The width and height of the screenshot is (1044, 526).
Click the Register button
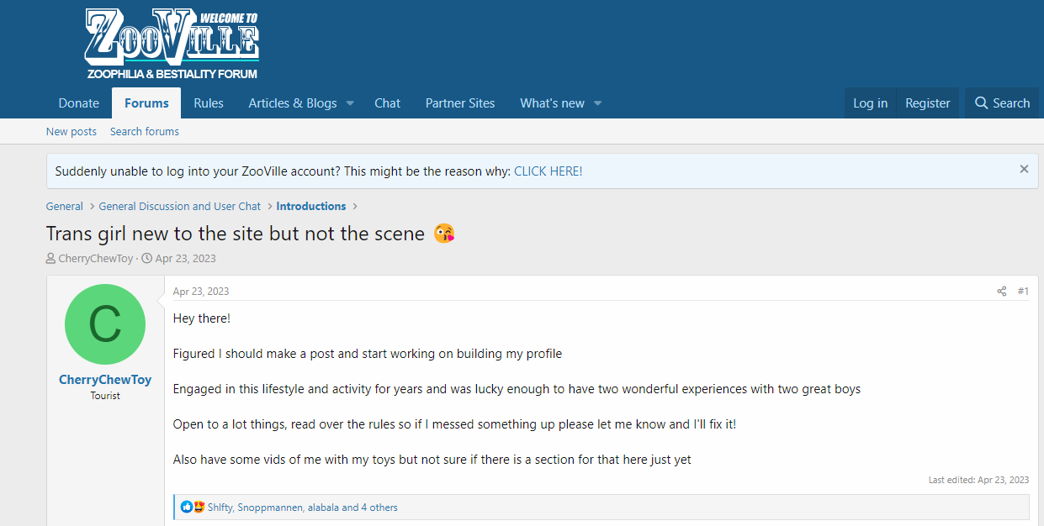[x=928, y=103]
